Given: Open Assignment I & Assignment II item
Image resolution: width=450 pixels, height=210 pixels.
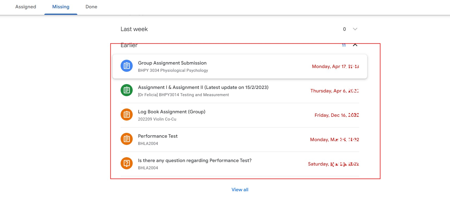Looking at the screenshot, I should (203, 87).
